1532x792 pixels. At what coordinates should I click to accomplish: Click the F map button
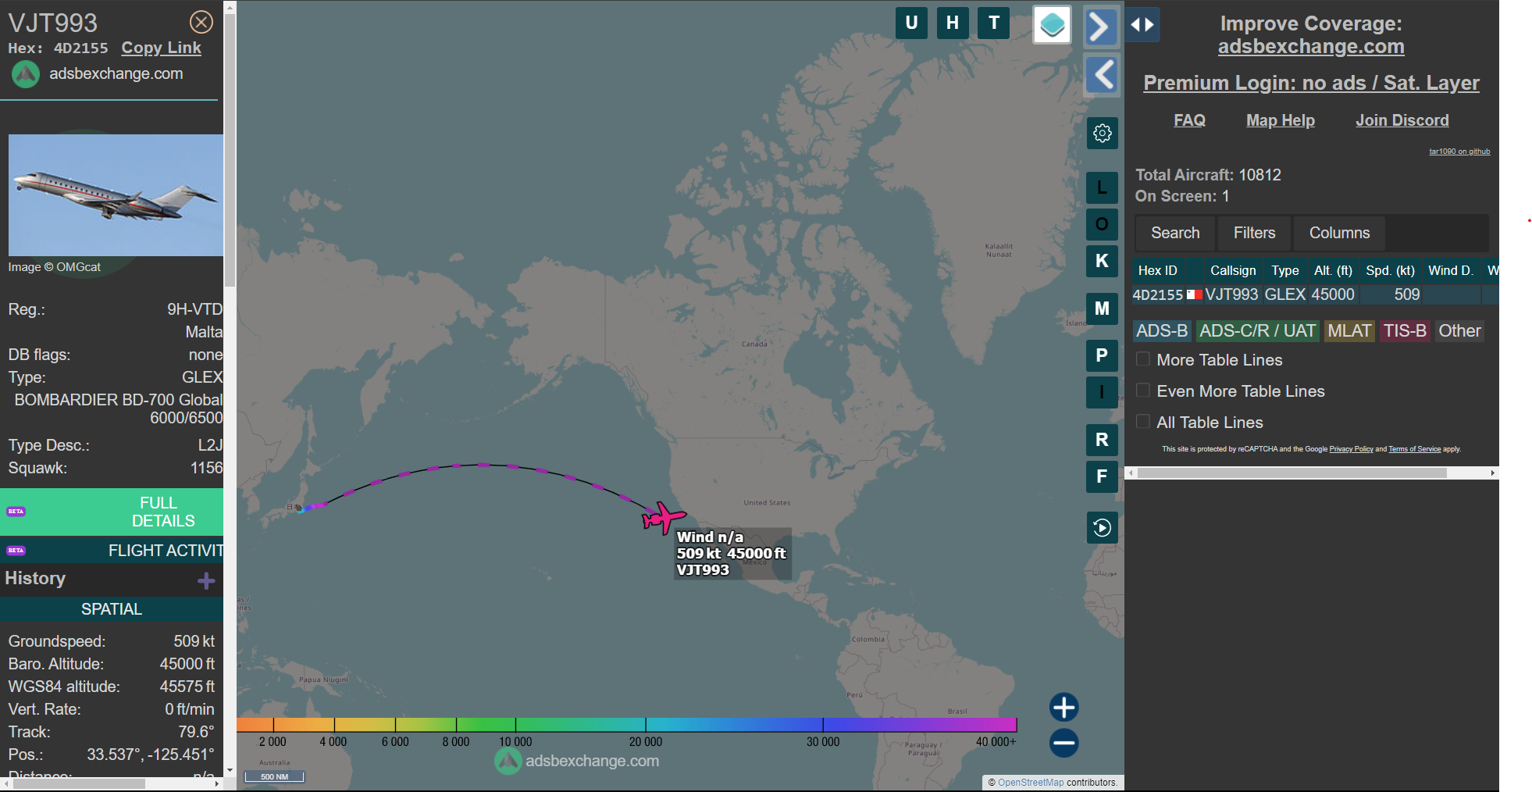1102,476
